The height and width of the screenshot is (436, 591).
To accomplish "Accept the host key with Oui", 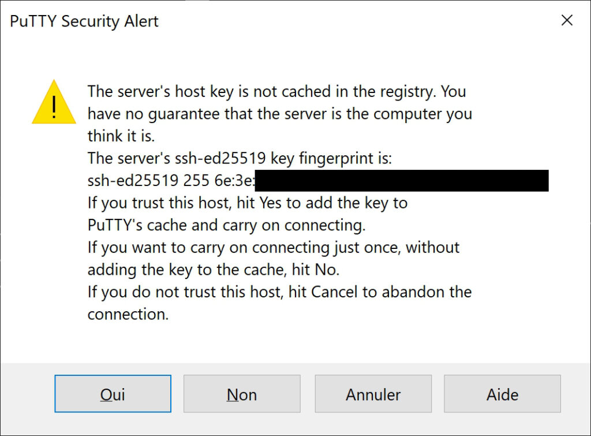I will click(x=113, y=393).
